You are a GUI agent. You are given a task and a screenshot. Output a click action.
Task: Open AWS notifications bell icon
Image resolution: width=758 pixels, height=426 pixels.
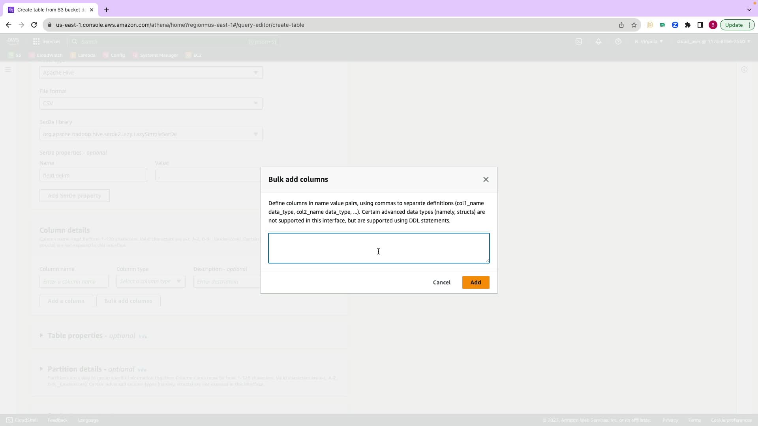coord(598,41)
